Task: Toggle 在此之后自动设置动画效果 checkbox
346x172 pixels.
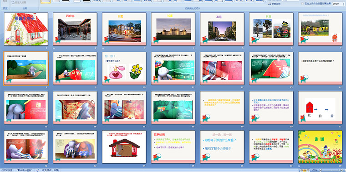Action: point(302,4)
